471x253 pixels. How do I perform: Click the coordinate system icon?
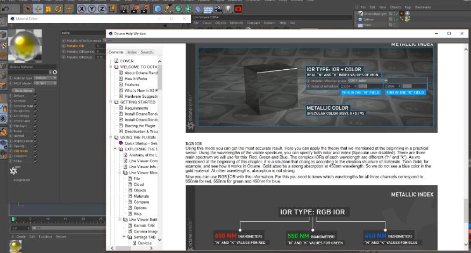tap(112, 9)
